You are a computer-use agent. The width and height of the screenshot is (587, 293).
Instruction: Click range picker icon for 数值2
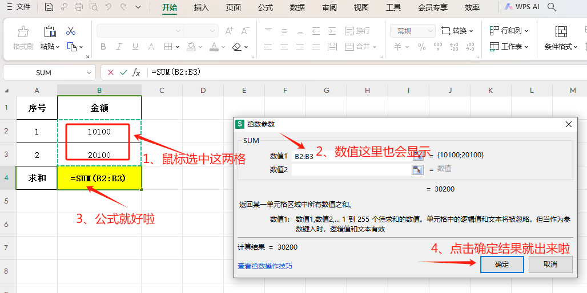coord(417,170)
